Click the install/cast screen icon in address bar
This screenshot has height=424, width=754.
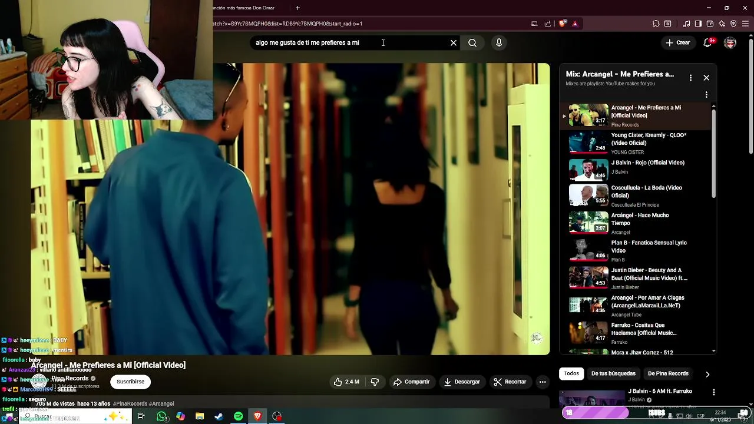pos(534,24)
